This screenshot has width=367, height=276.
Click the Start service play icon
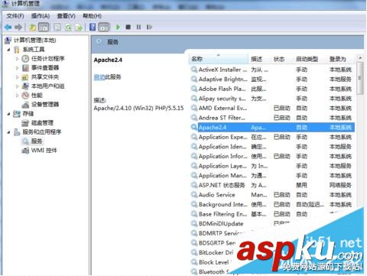coord(118,27)
